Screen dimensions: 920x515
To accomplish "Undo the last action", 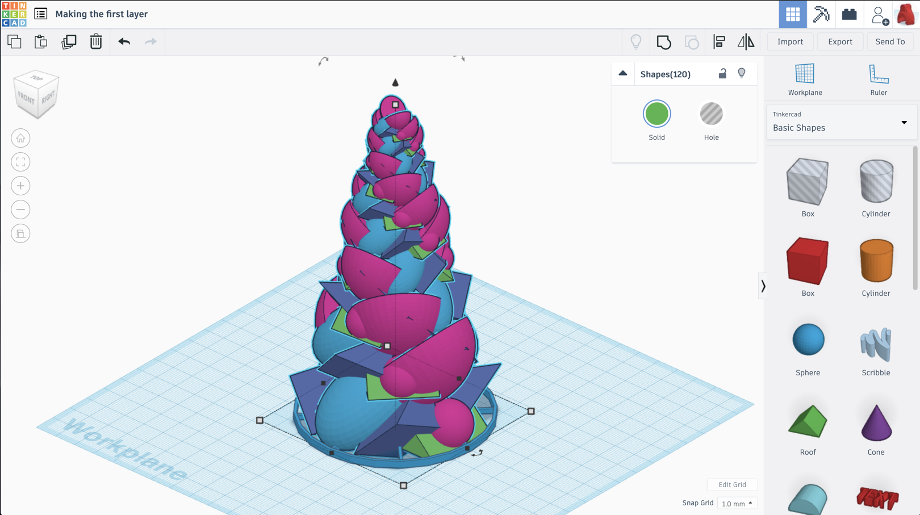I will click(x=124, y=41).
